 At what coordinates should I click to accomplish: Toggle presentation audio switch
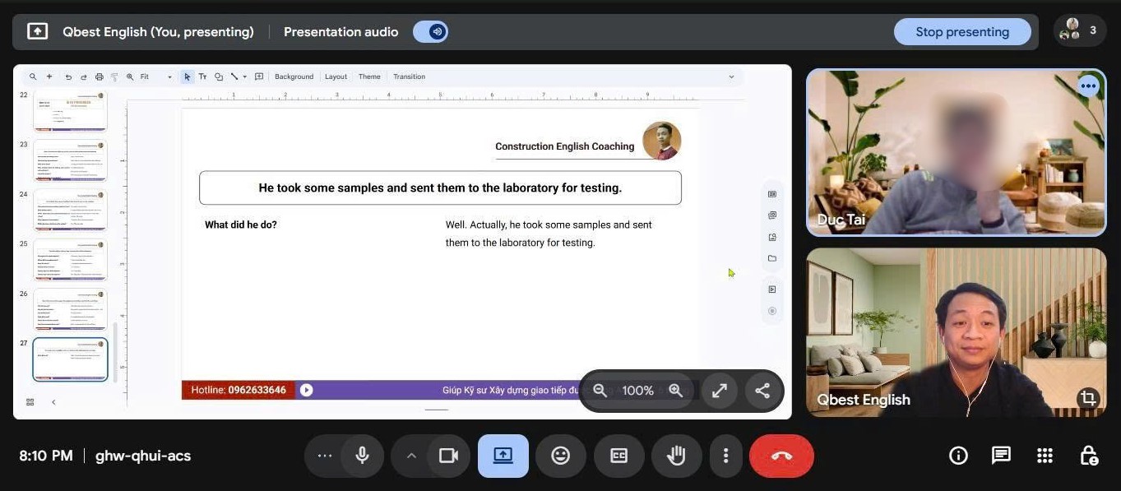[430, 32]
